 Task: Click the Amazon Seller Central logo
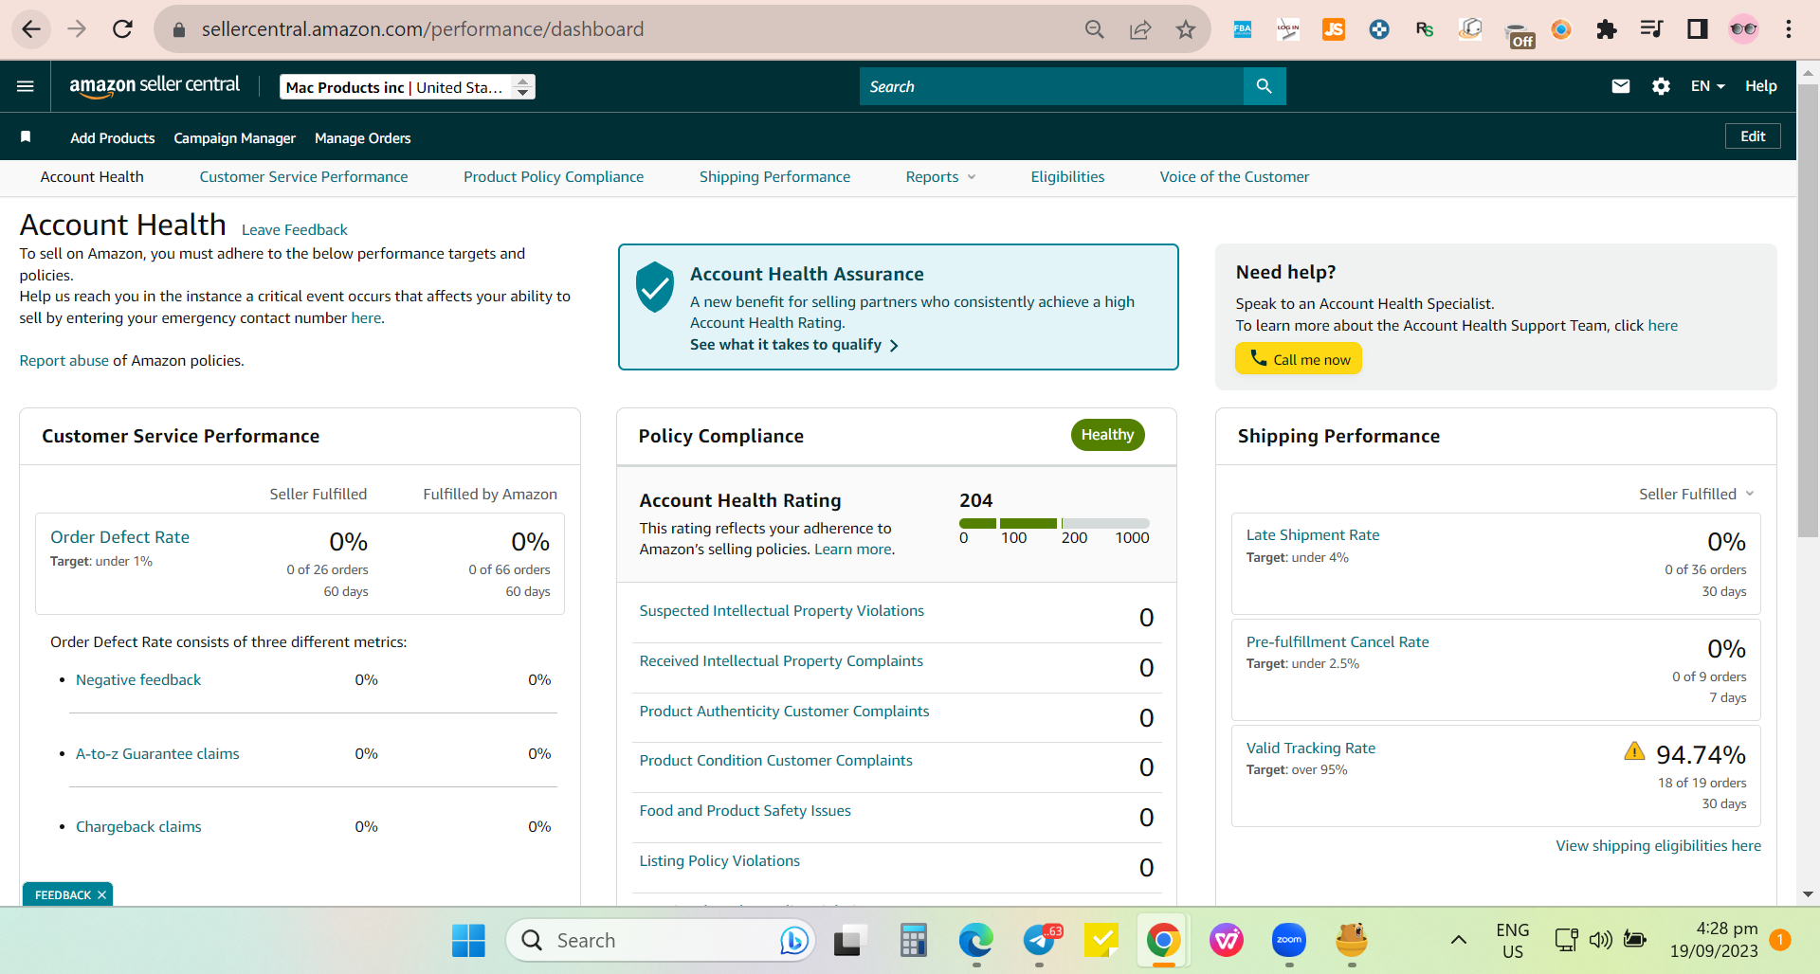click(x=155, y=85)
